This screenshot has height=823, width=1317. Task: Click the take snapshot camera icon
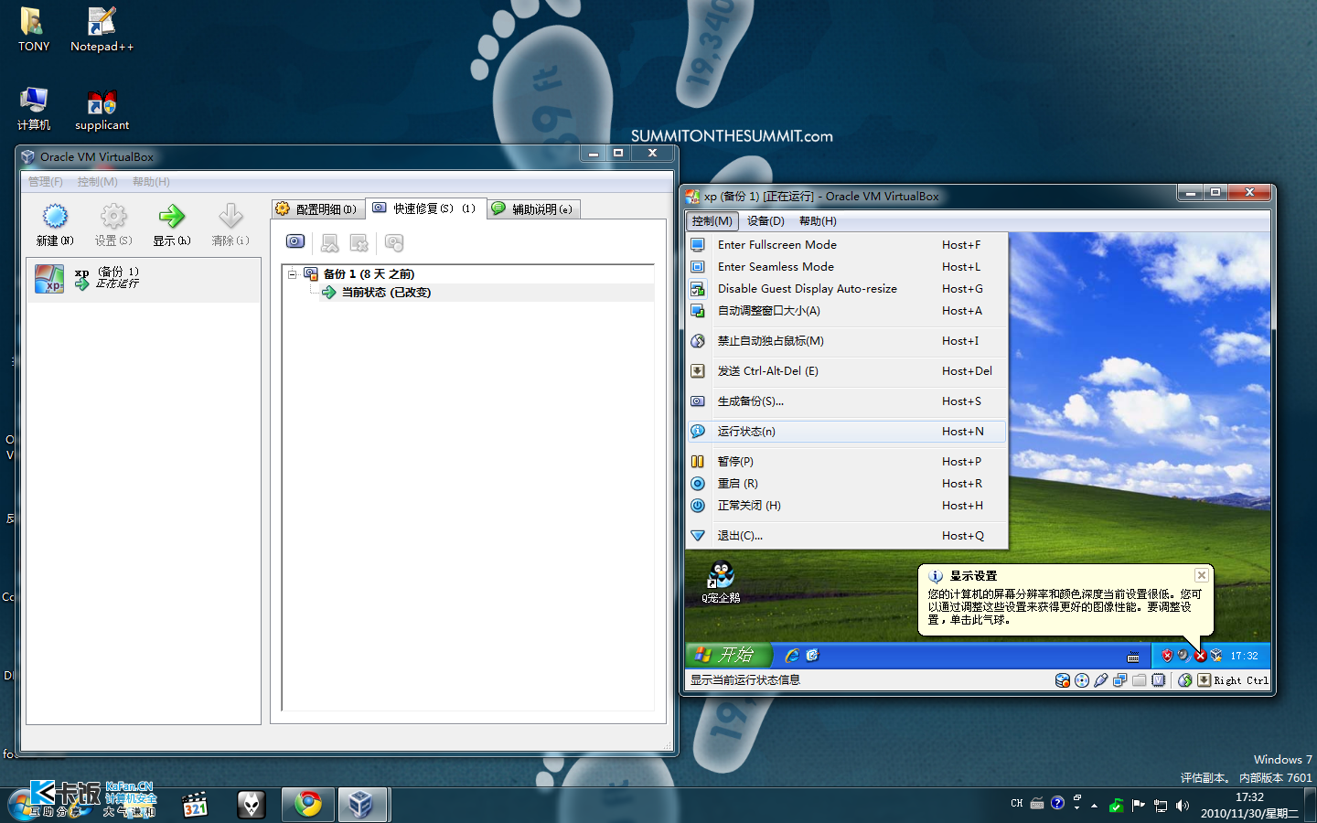pyautogui.click(x=295, y=241)
